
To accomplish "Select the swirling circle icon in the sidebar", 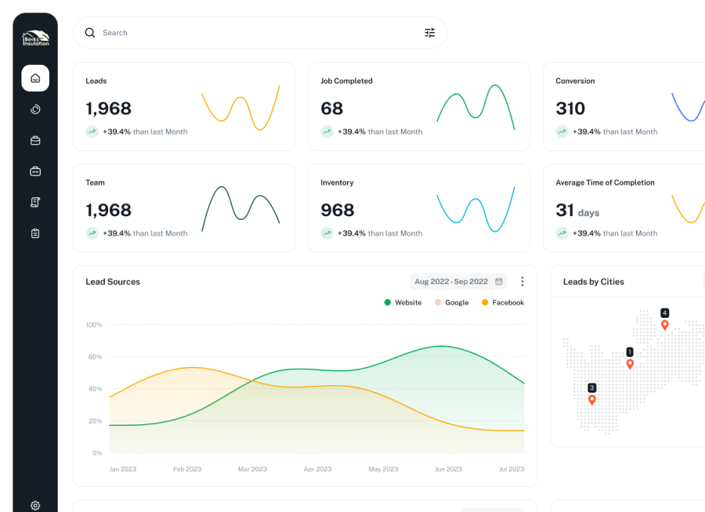I will [35, 110].
